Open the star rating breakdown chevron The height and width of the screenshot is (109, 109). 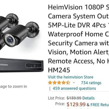click(x=74, y=83)
